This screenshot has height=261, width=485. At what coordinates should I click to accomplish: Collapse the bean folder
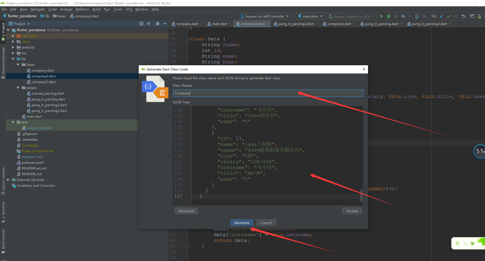[18, 65]
